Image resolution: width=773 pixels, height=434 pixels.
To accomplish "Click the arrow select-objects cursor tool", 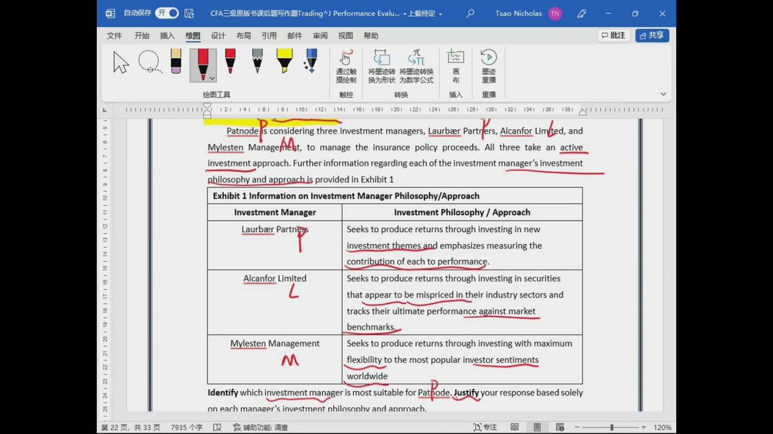I will pyautogui.click(x=121, y=62).
